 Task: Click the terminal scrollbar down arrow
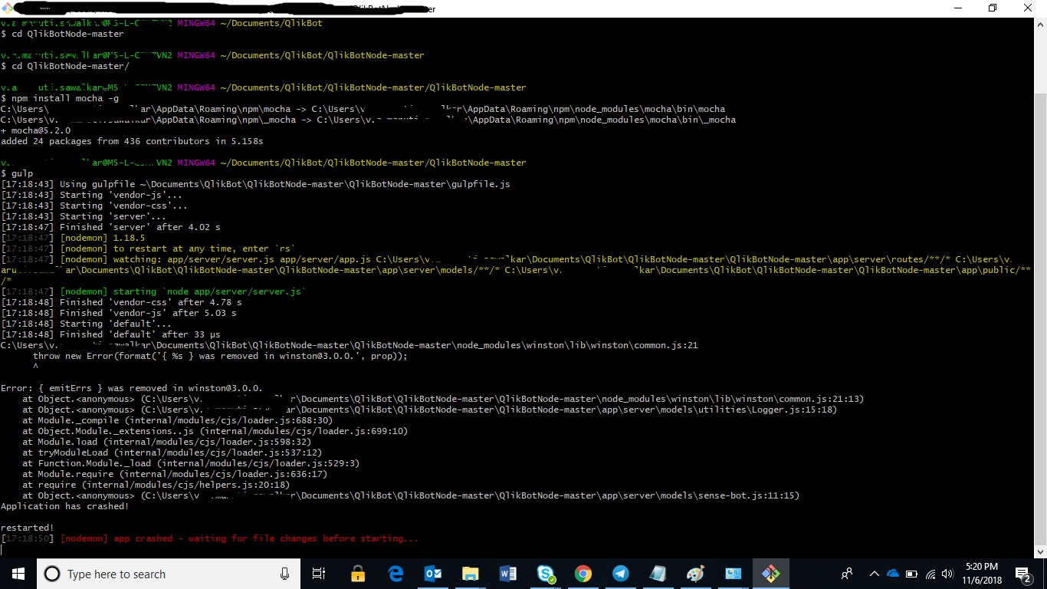(x=1040, y=551)
